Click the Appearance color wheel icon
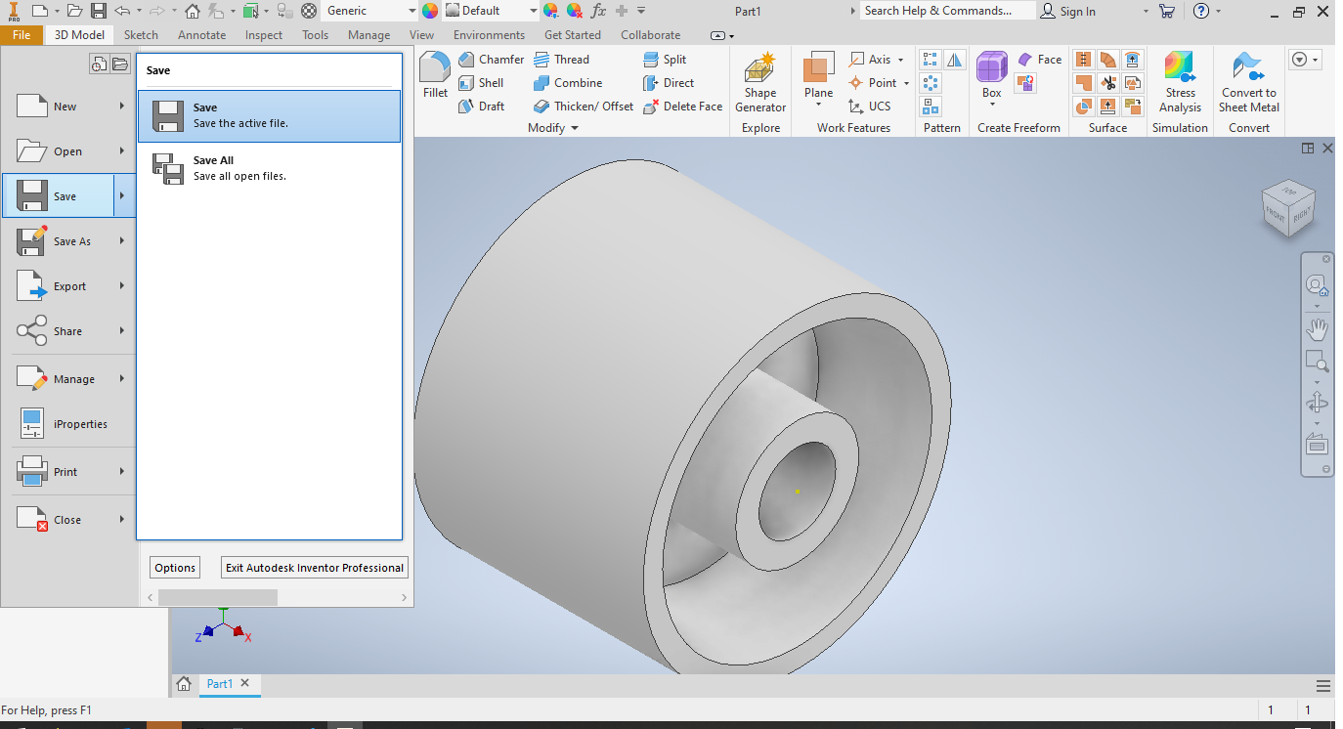This screenshot has height=729, width=1343. click(430, 11)
